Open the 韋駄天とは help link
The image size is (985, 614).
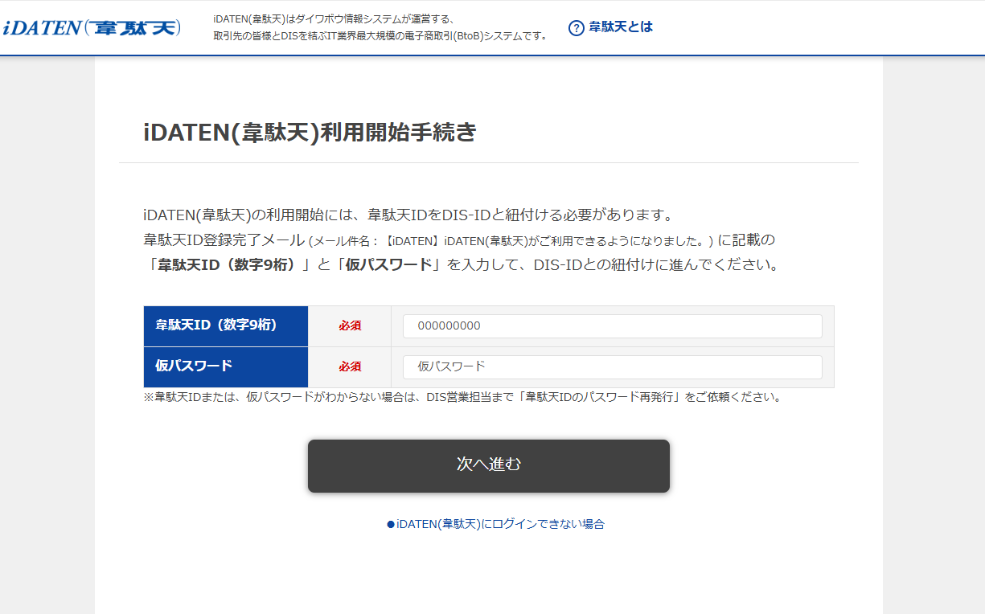pyautogui.click(x=620, y=27)
